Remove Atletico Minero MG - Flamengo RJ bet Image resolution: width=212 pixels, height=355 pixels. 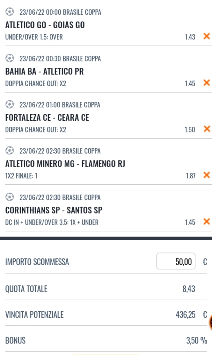coord(206,175)
